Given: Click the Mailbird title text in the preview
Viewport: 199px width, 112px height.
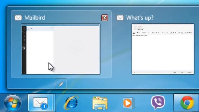Looking at the screenshot, I should coord(35,18).
